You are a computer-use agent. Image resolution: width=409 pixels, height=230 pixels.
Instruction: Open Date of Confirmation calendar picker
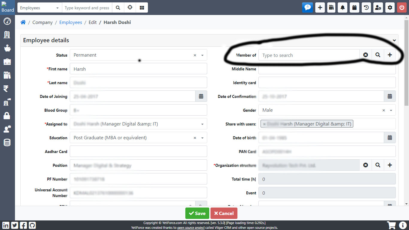[390, 96]
